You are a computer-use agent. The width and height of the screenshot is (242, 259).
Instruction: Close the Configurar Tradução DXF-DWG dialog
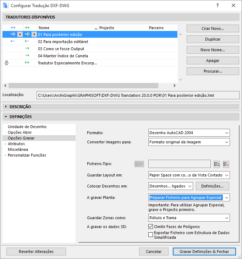point(233,5)
